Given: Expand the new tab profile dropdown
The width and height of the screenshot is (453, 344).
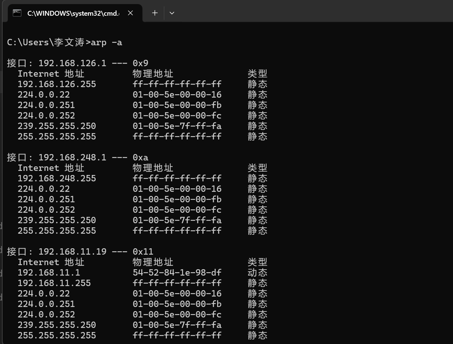Looking at the screenshot, I should click(172, 13).
